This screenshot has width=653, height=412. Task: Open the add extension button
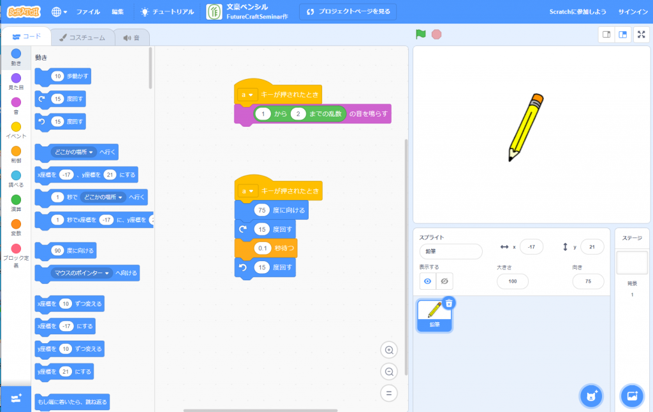click(x=16, y=397)
